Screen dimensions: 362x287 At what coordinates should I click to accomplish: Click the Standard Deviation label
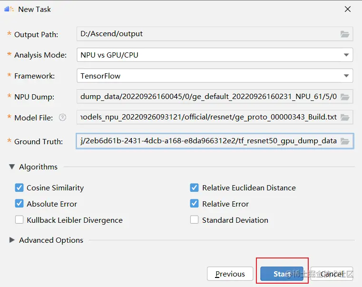pos(235,220)
